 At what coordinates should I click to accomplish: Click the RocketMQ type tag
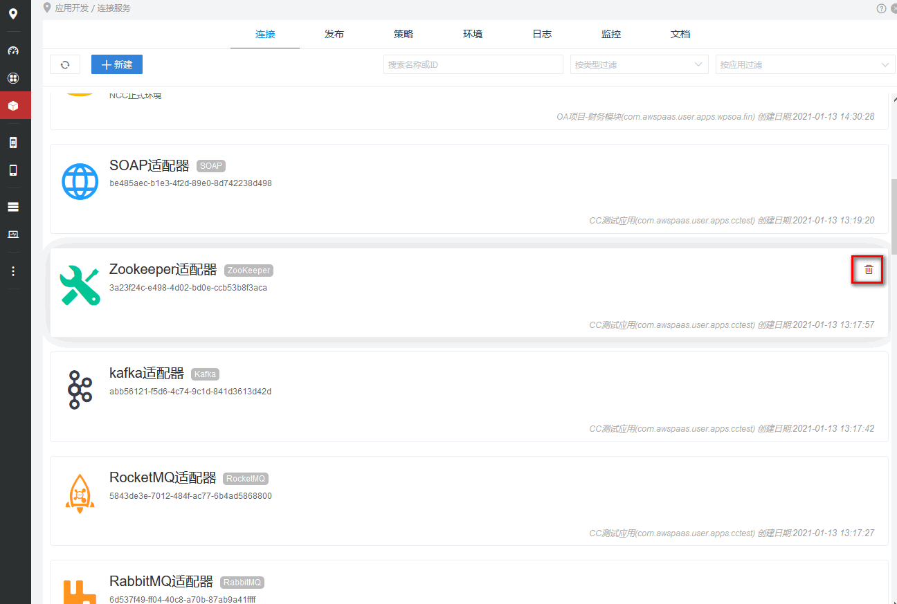pyautogui.click(x=246, y=479)
